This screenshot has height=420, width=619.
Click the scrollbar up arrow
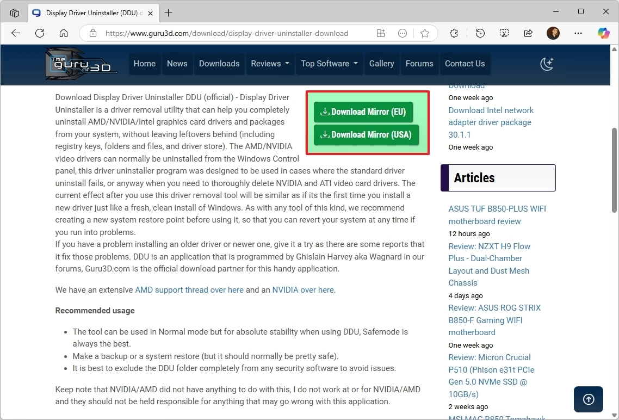pyautogui.click(x=614, y=49)
